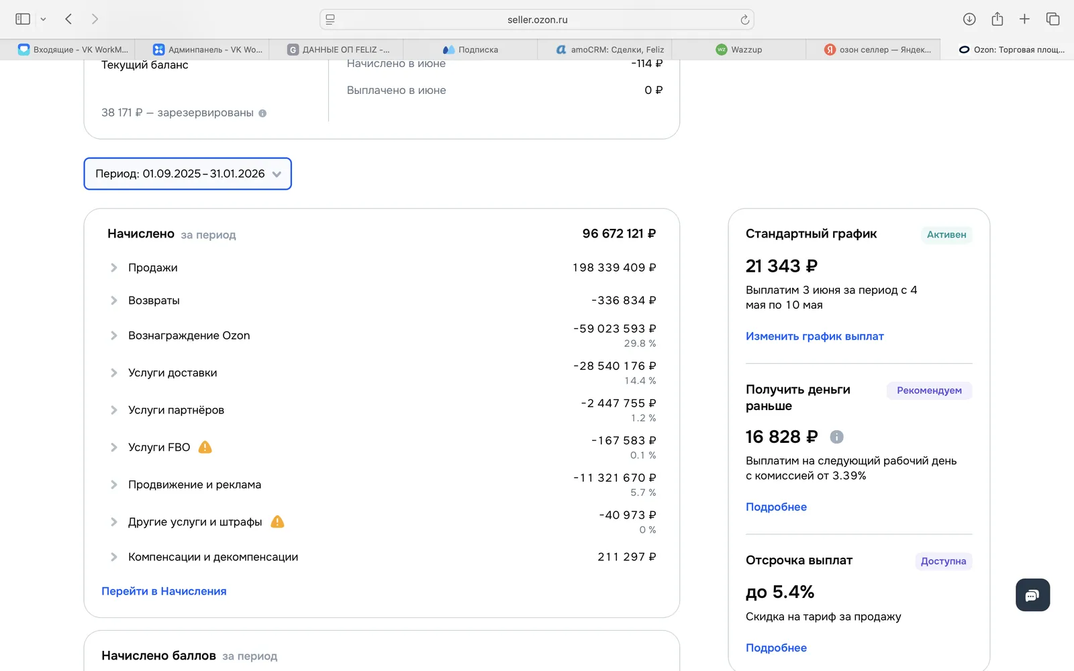This screenshot has height=671, width=1074.
Task: Toggle the Safari sidebar
Action: 23,19
